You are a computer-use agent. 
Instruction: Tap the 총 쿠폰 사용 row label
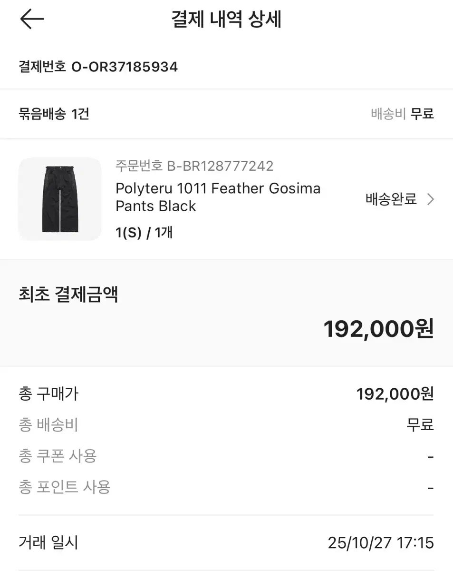coord(58,456)
